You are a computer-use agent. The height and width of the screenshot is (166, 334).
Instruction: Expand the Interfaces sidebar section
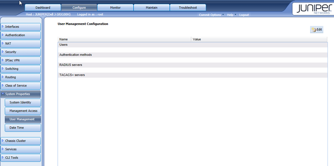tap(21, 27)
